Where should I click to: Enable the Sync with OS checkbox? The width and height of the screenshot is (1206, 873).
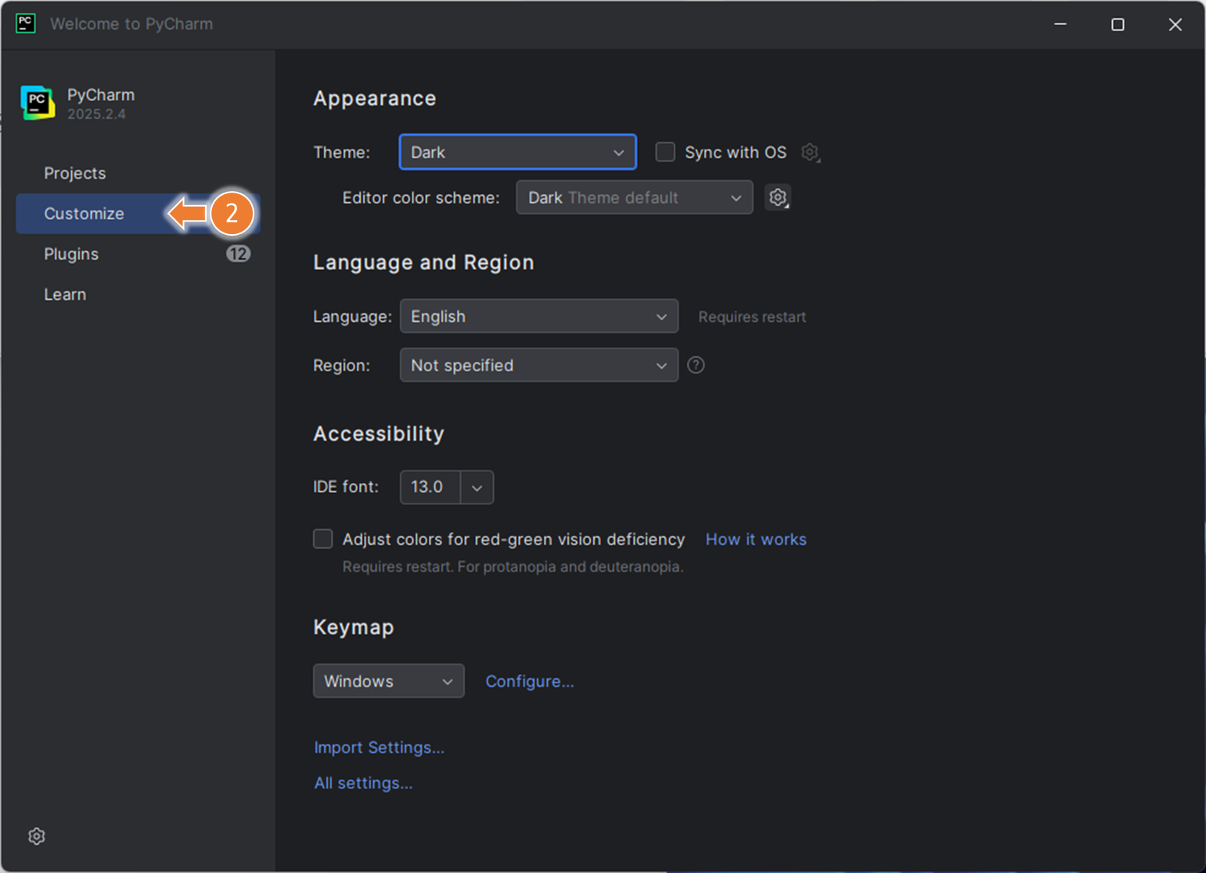point(665,152)
